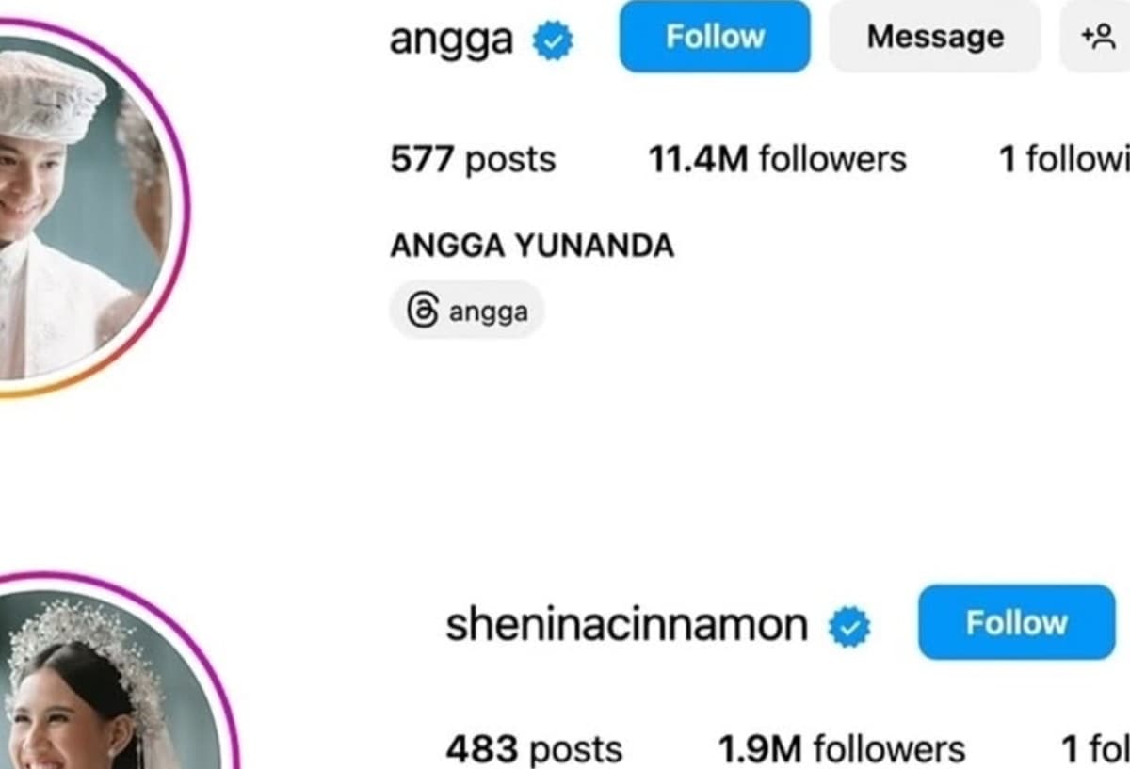Click the sheninacinnamon username heading
The height and width of the screenshot is (769, 1130).
click(x=626, y=624)
